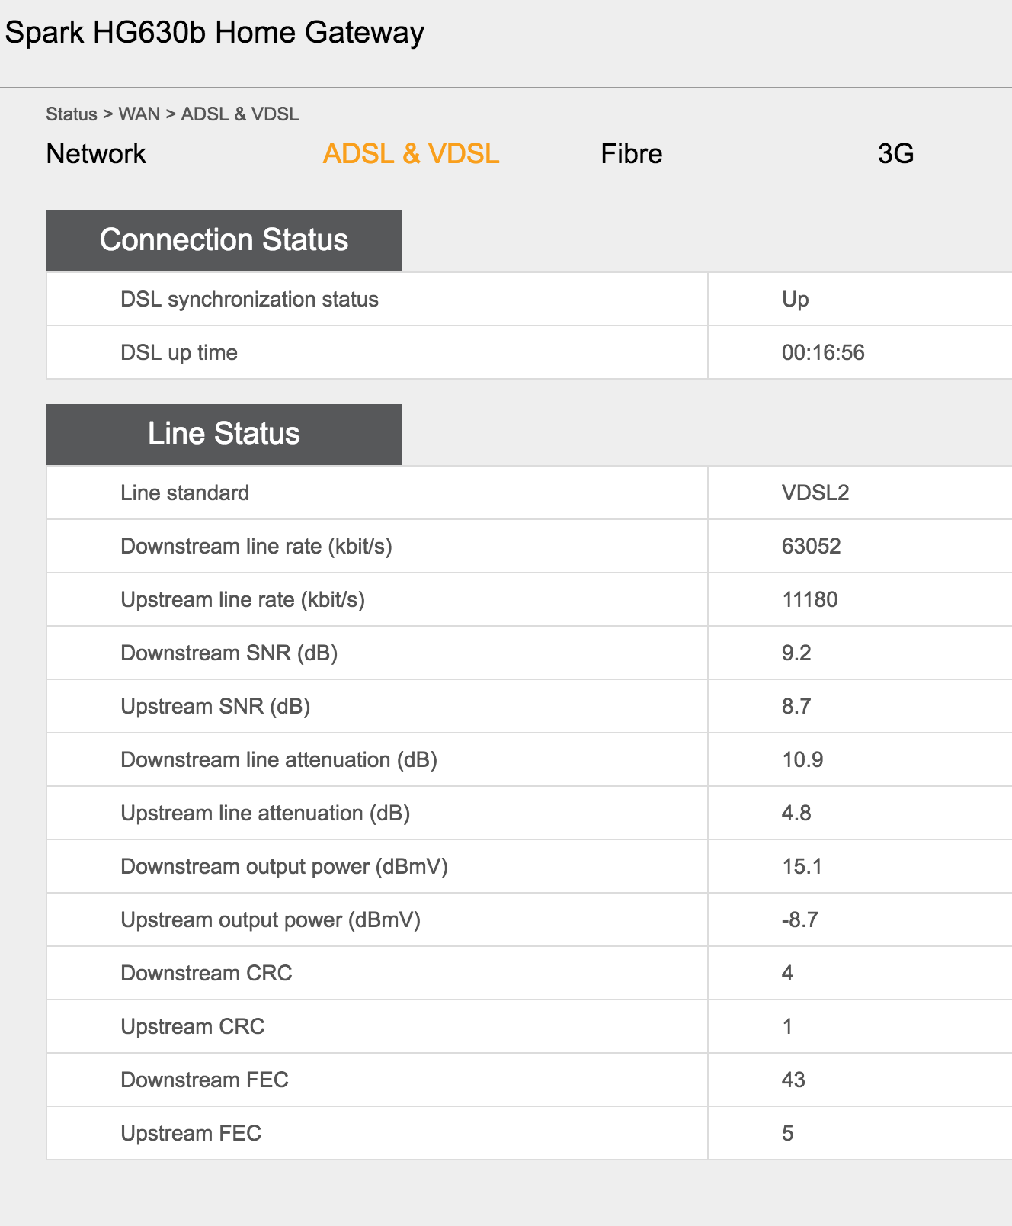Select the DSL up time value
Image resolution: width=1012 pixels, height=1226 pixels.
coord(823,352)
